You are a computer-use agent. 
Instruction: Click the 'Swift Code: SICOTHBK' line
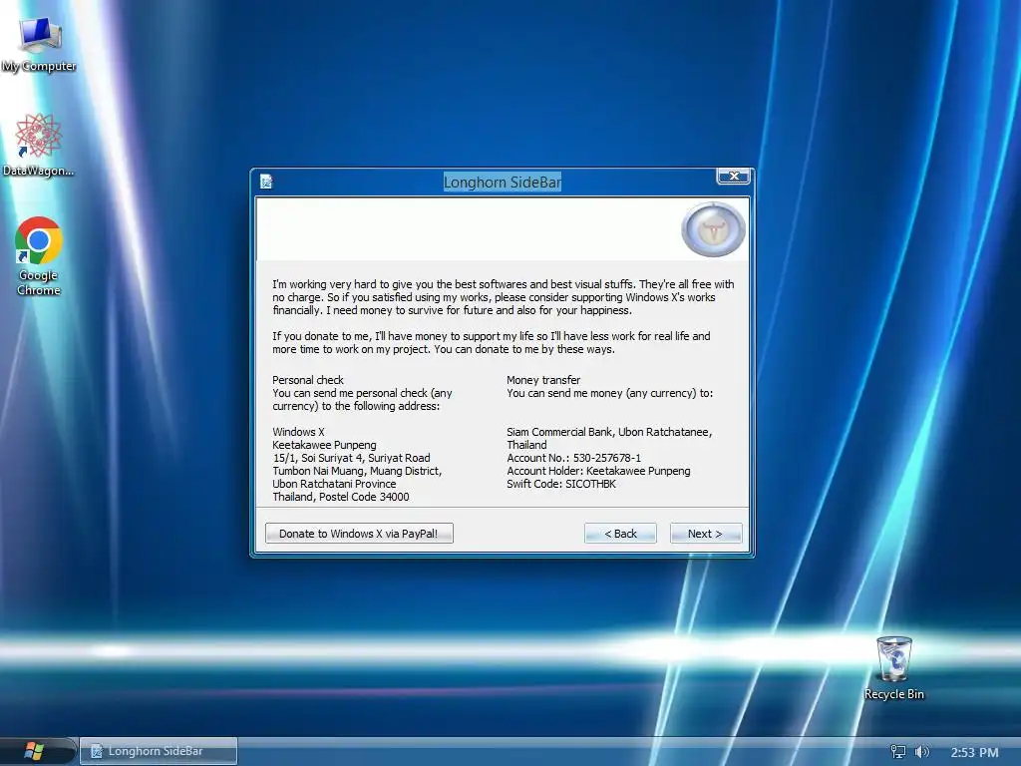[561, 484]
